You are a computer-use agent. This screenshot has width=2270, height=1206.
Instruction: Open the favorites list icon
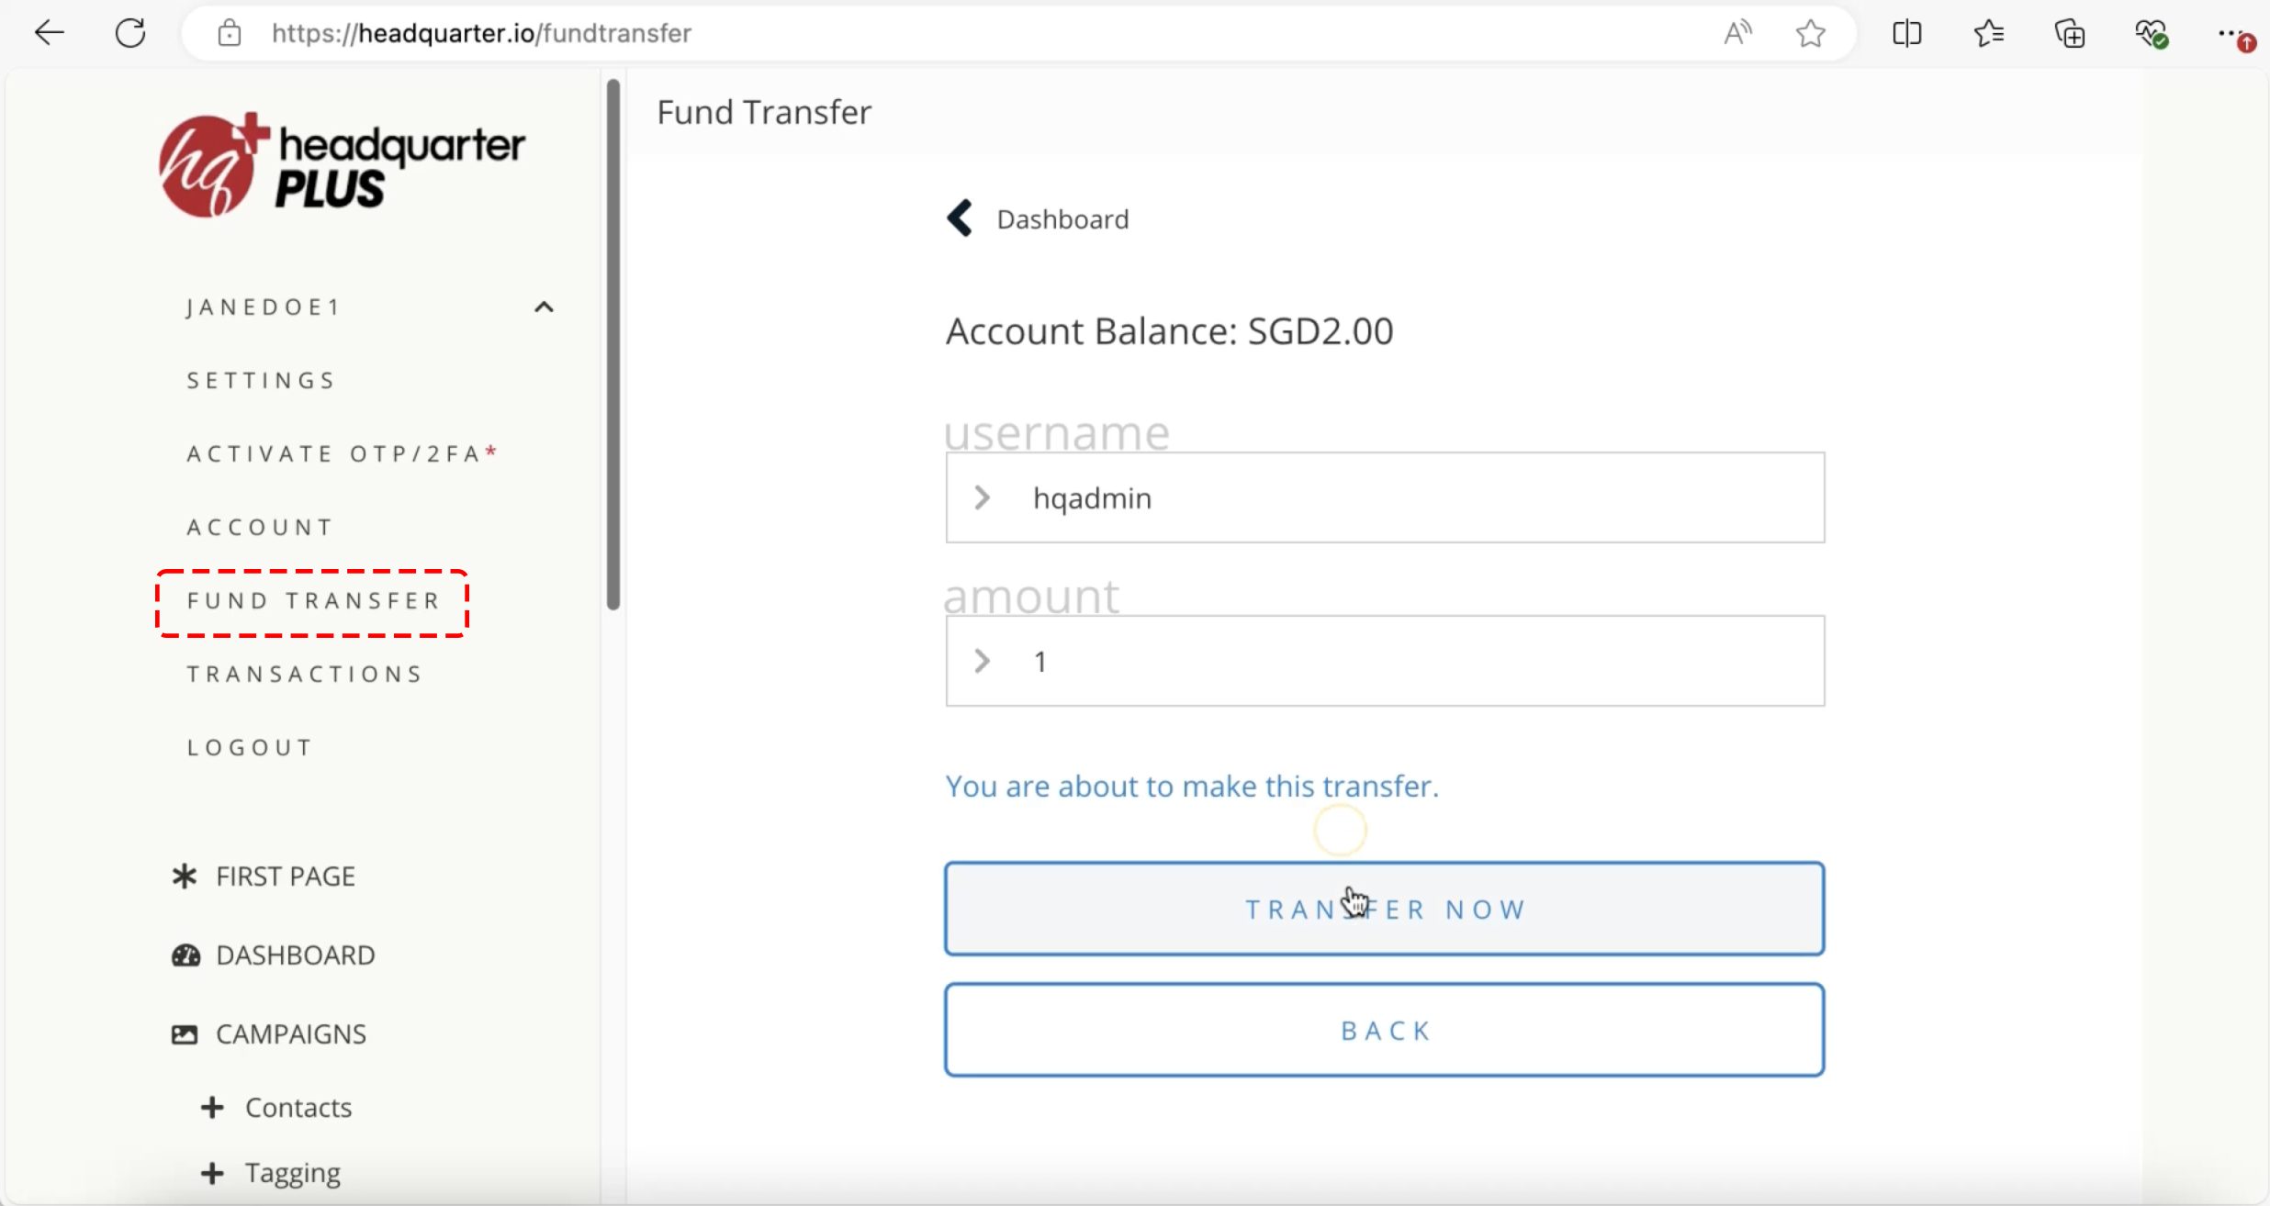click(x=1987, y=33)
